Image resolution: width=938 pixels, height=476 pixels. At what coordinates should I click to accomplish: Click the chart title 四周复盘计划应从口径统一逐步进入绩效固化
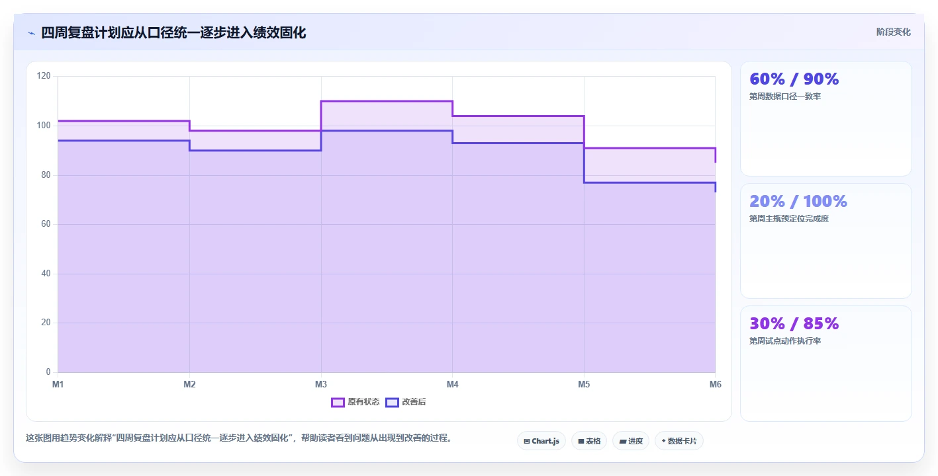173,32
